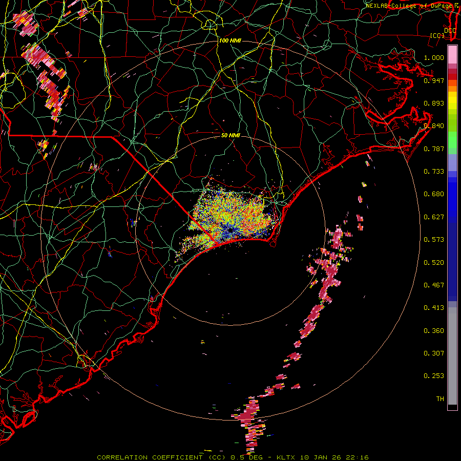Viewport: 461px width, 461px height.
Task: Click the Correlation Coefficient KLTX caption text
Action: 233,457
